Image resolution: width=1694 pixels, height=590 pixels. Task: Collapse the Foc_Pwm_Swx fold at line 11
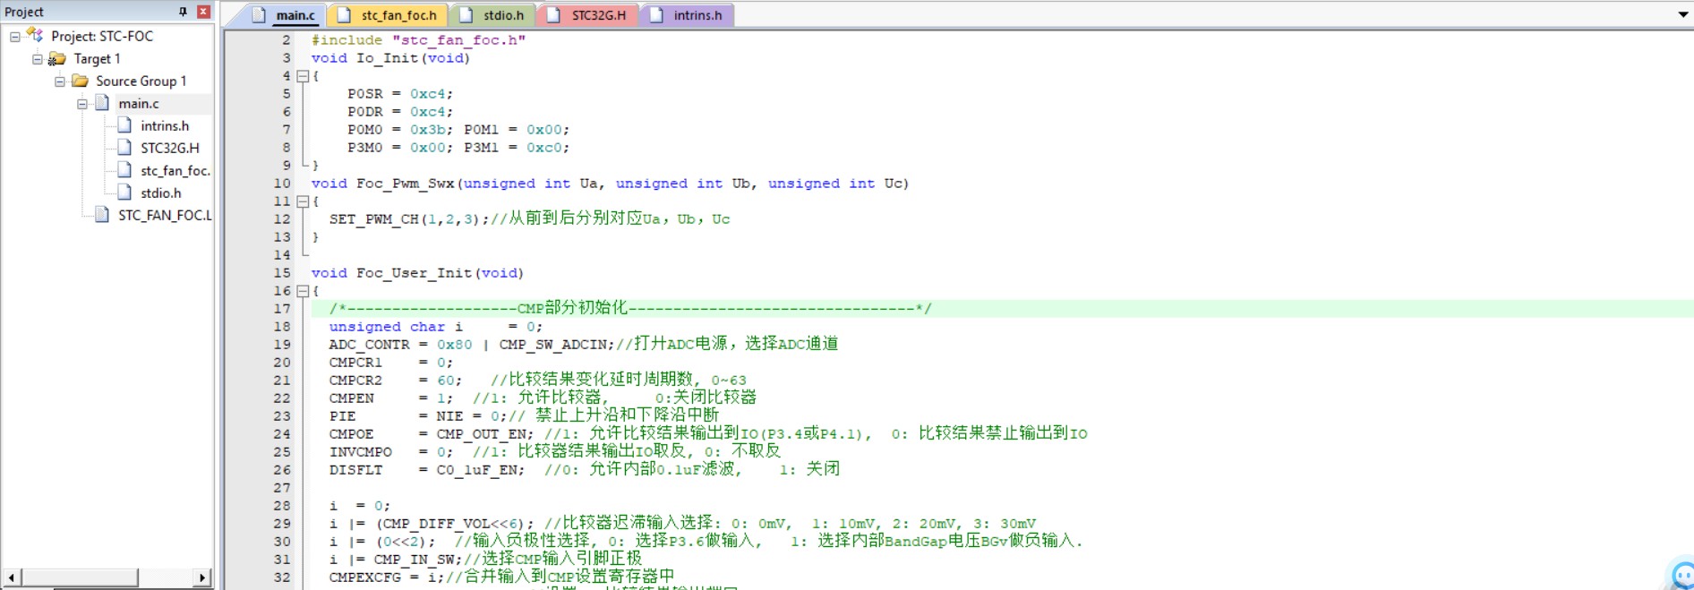point(303,201)
